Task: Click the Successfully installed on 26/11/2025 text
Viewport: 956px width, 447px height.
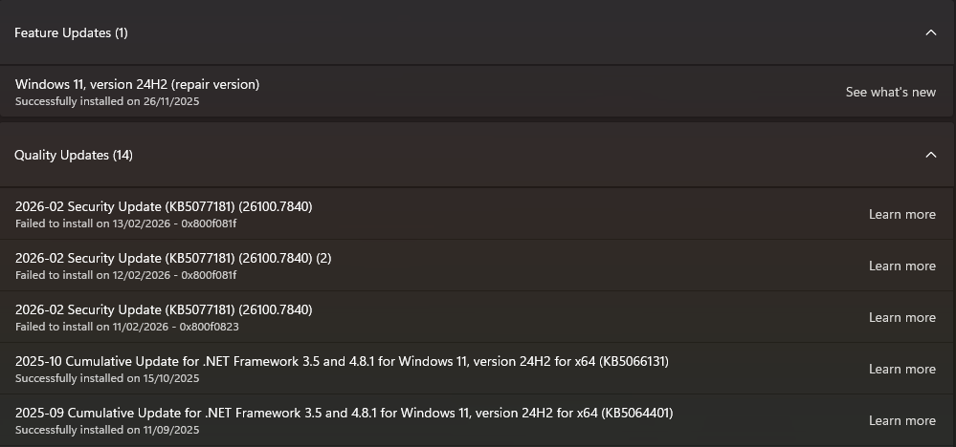Action: [107, 101]
